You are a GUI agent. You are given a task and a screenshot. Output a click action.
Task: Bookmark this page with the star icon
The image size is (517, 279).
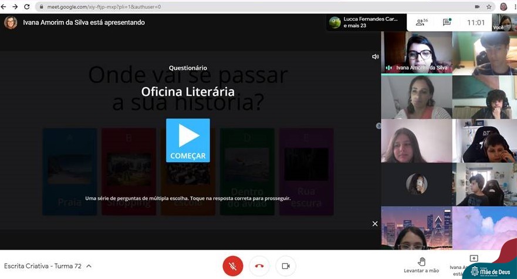(x=489, y=6)
